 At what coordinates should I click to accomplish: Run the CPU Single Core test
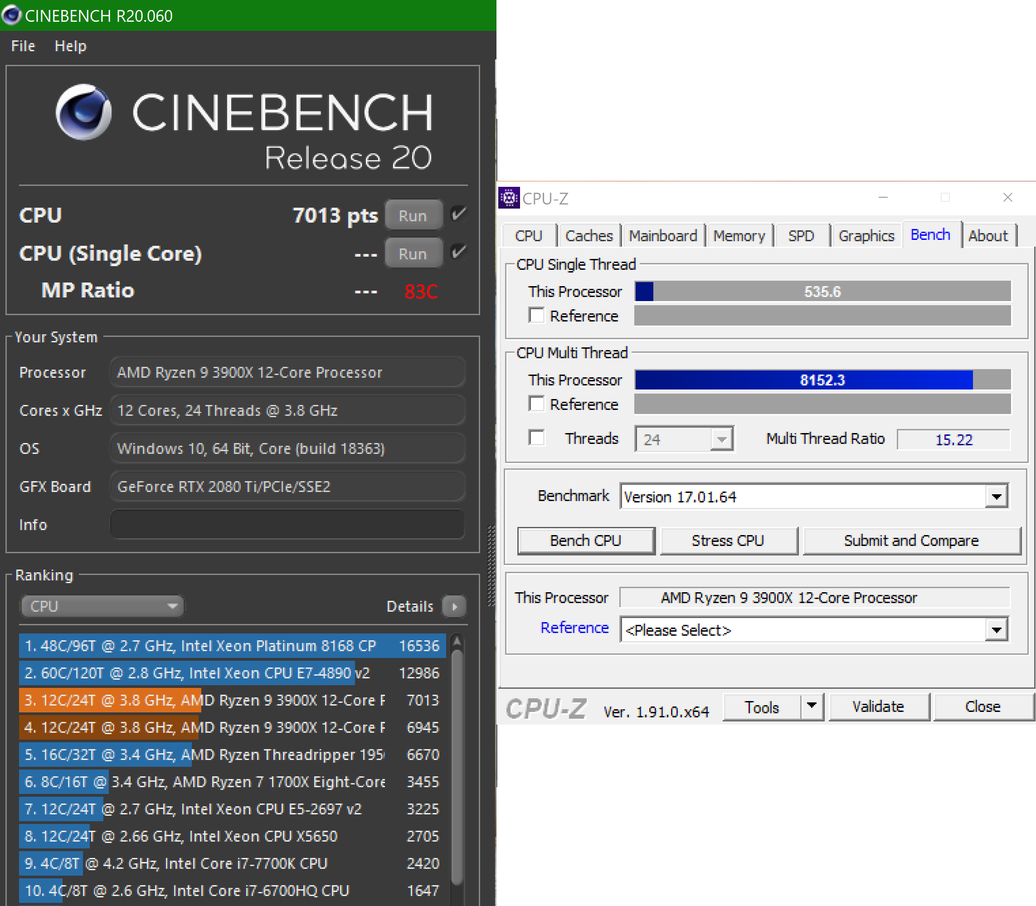[x=413, y=253]
